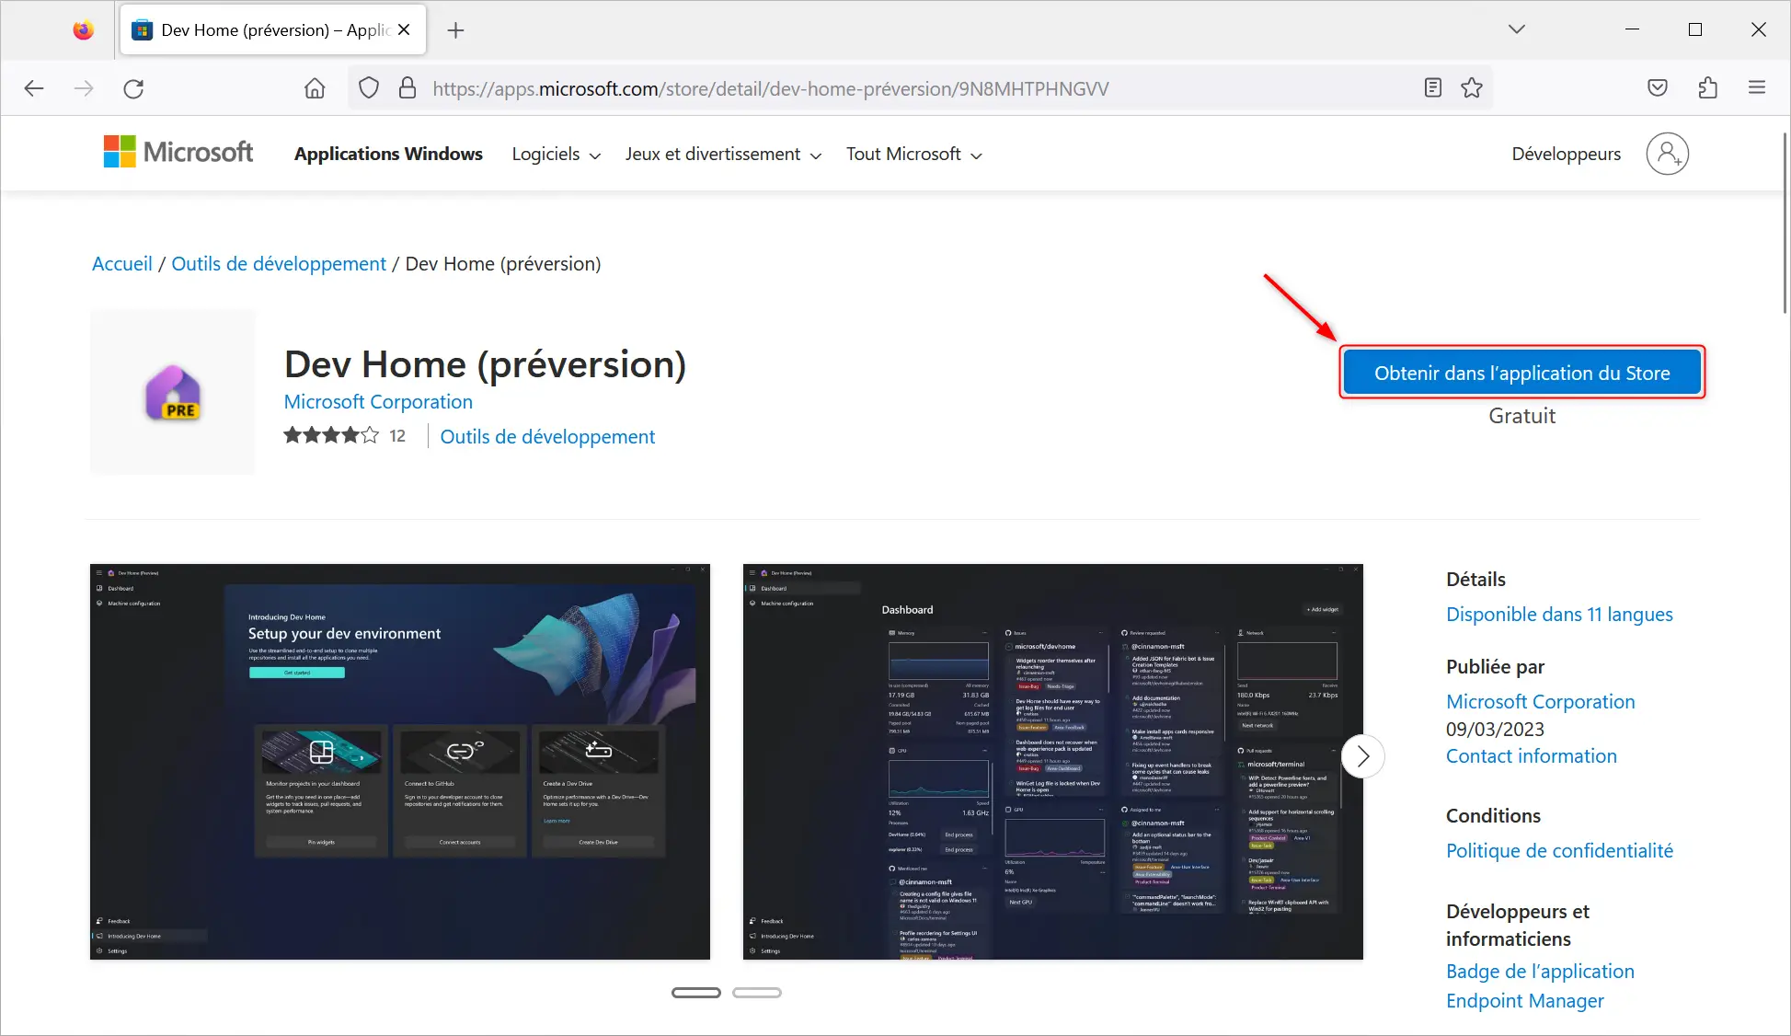The image size is (1791, 1036).
Task: Open the browser home page
Action: (x=315, y=88)
